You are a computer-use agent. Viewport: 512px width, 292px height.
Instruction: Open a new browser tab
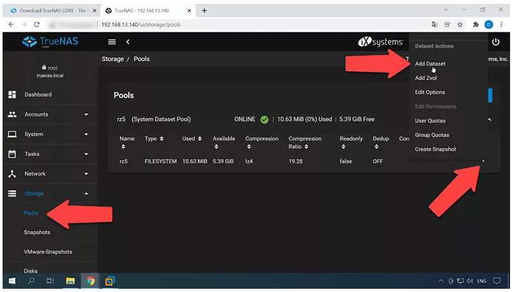click(x=204, y=10)
